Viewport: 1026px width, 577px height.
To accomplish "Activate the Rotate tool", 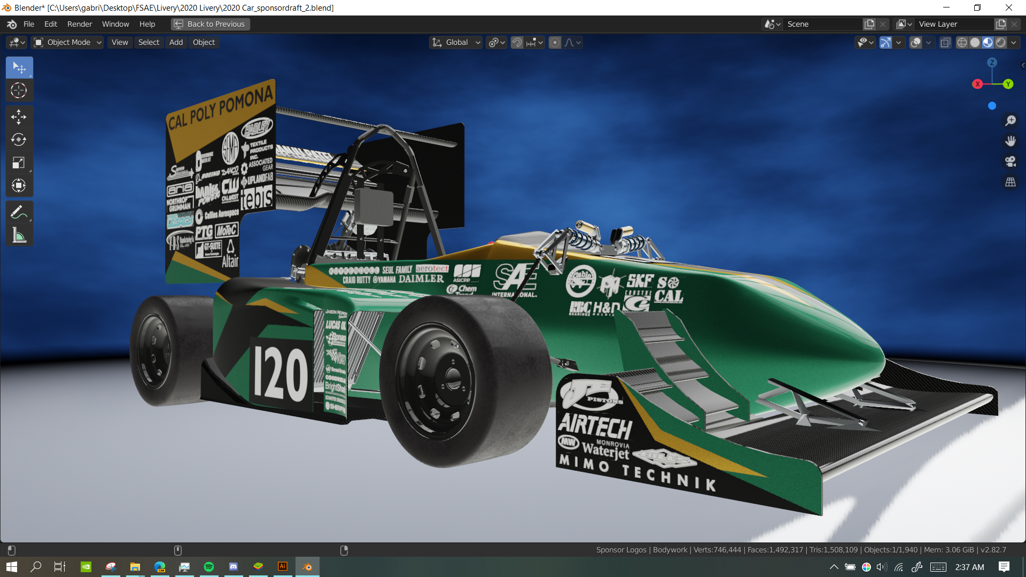I will click(19, 139).
